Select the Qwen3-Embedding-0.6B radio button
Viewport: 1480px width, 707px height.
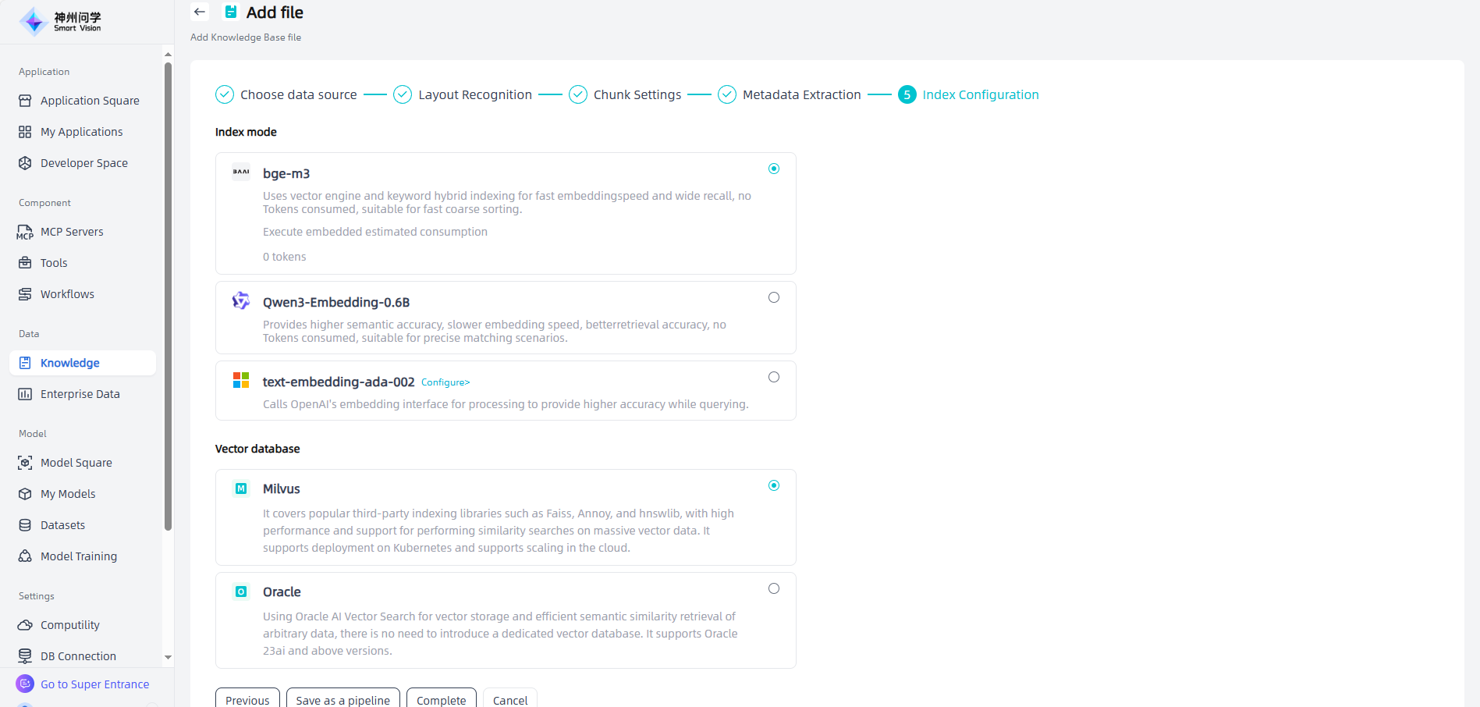773,297
